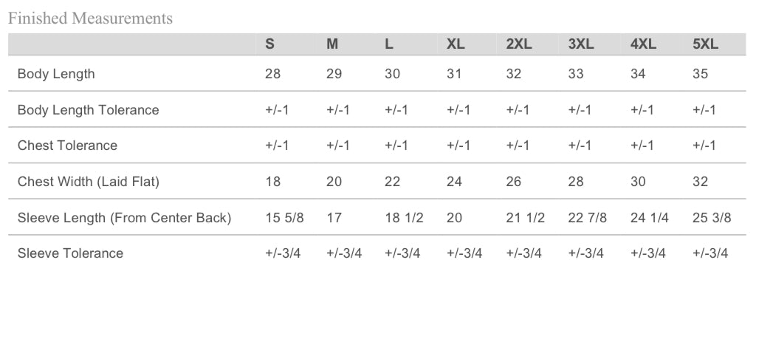The height and width of the screenshot is (353, 770).
Task: Click the 'Finished Measurements' heading
Action: 90,18
